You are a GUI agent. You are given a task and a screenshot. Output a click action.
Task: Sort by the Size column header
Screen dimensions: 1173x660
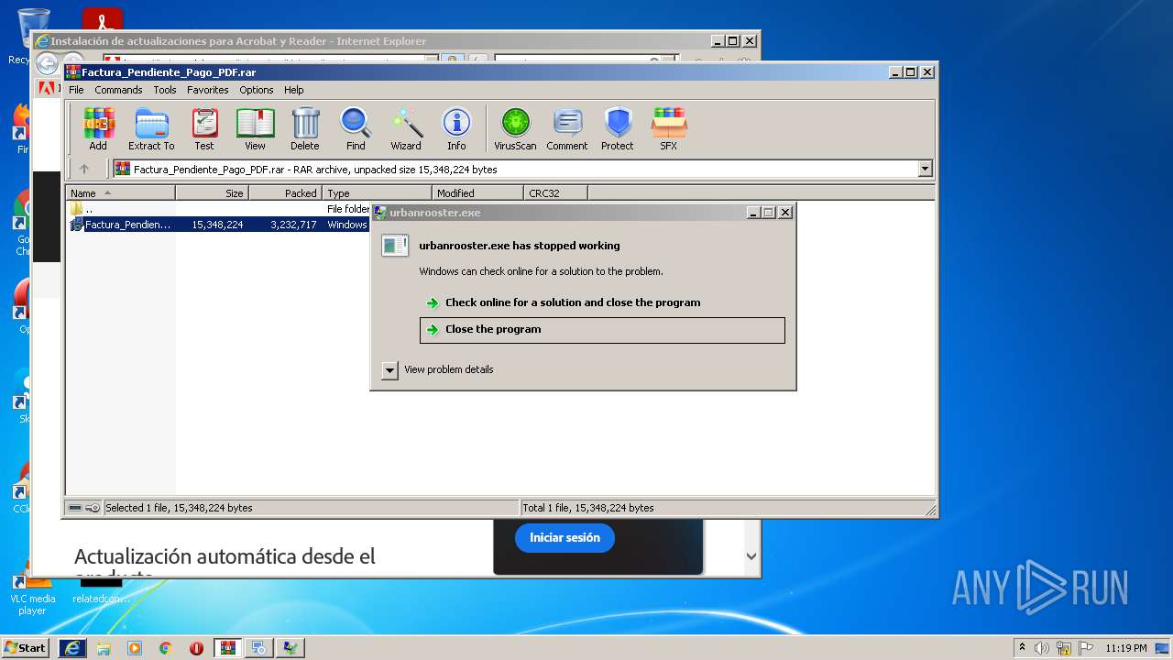[212, 192]
